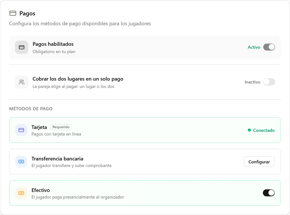Click the purple Tarjeta card icon
290x215 pixels.
click(x=21, y=130)
